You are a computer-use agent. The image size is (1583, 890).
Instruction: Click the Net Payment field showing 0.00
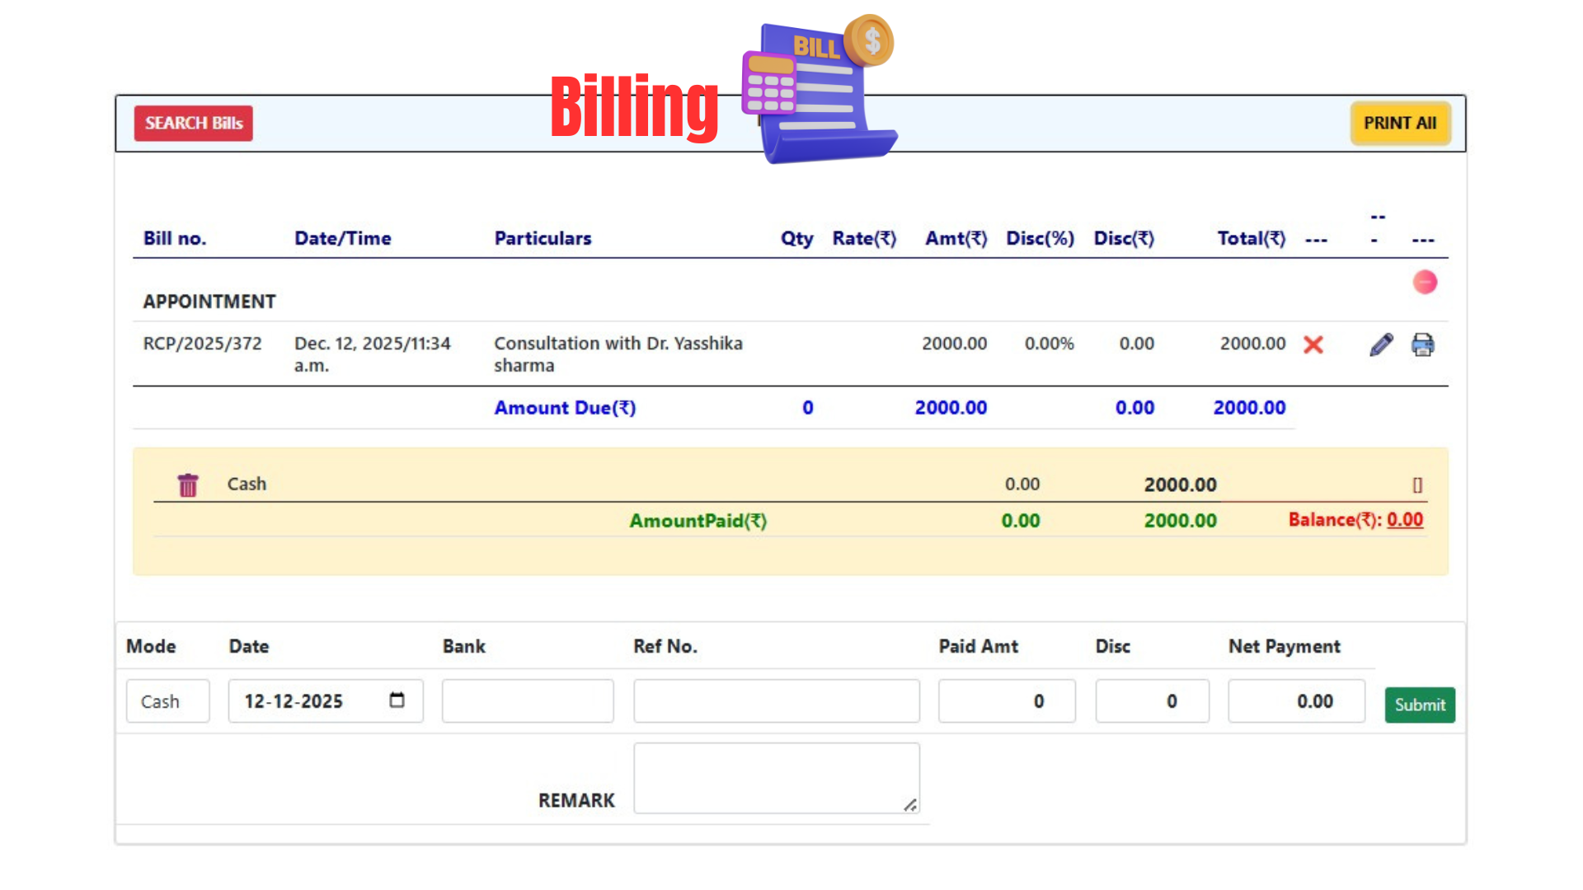(x=1296, y=701)
